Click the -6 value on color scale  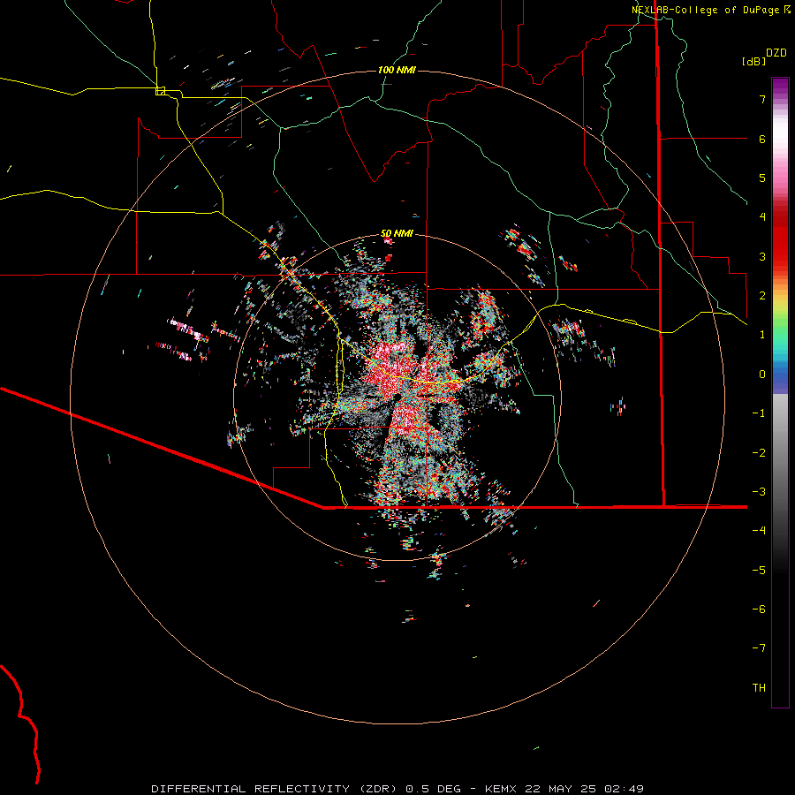pyautogui.click(x=759, y=609)
